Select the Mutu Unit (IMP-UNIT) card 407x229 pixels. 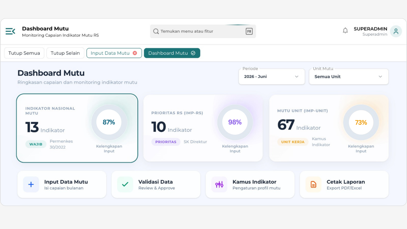[329, 128]
